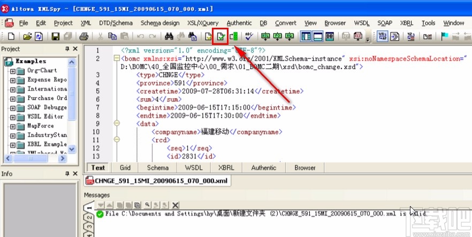The height and width of the screenshot is (237, 472).
Task: Expand the Org-Chart folder
Action: pos(13,72)
